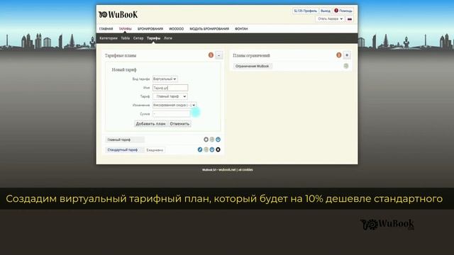The image size is (454, 255).
Task: Click the blue clock icon in Главный тариф row
Action: [x=218, y=140]
